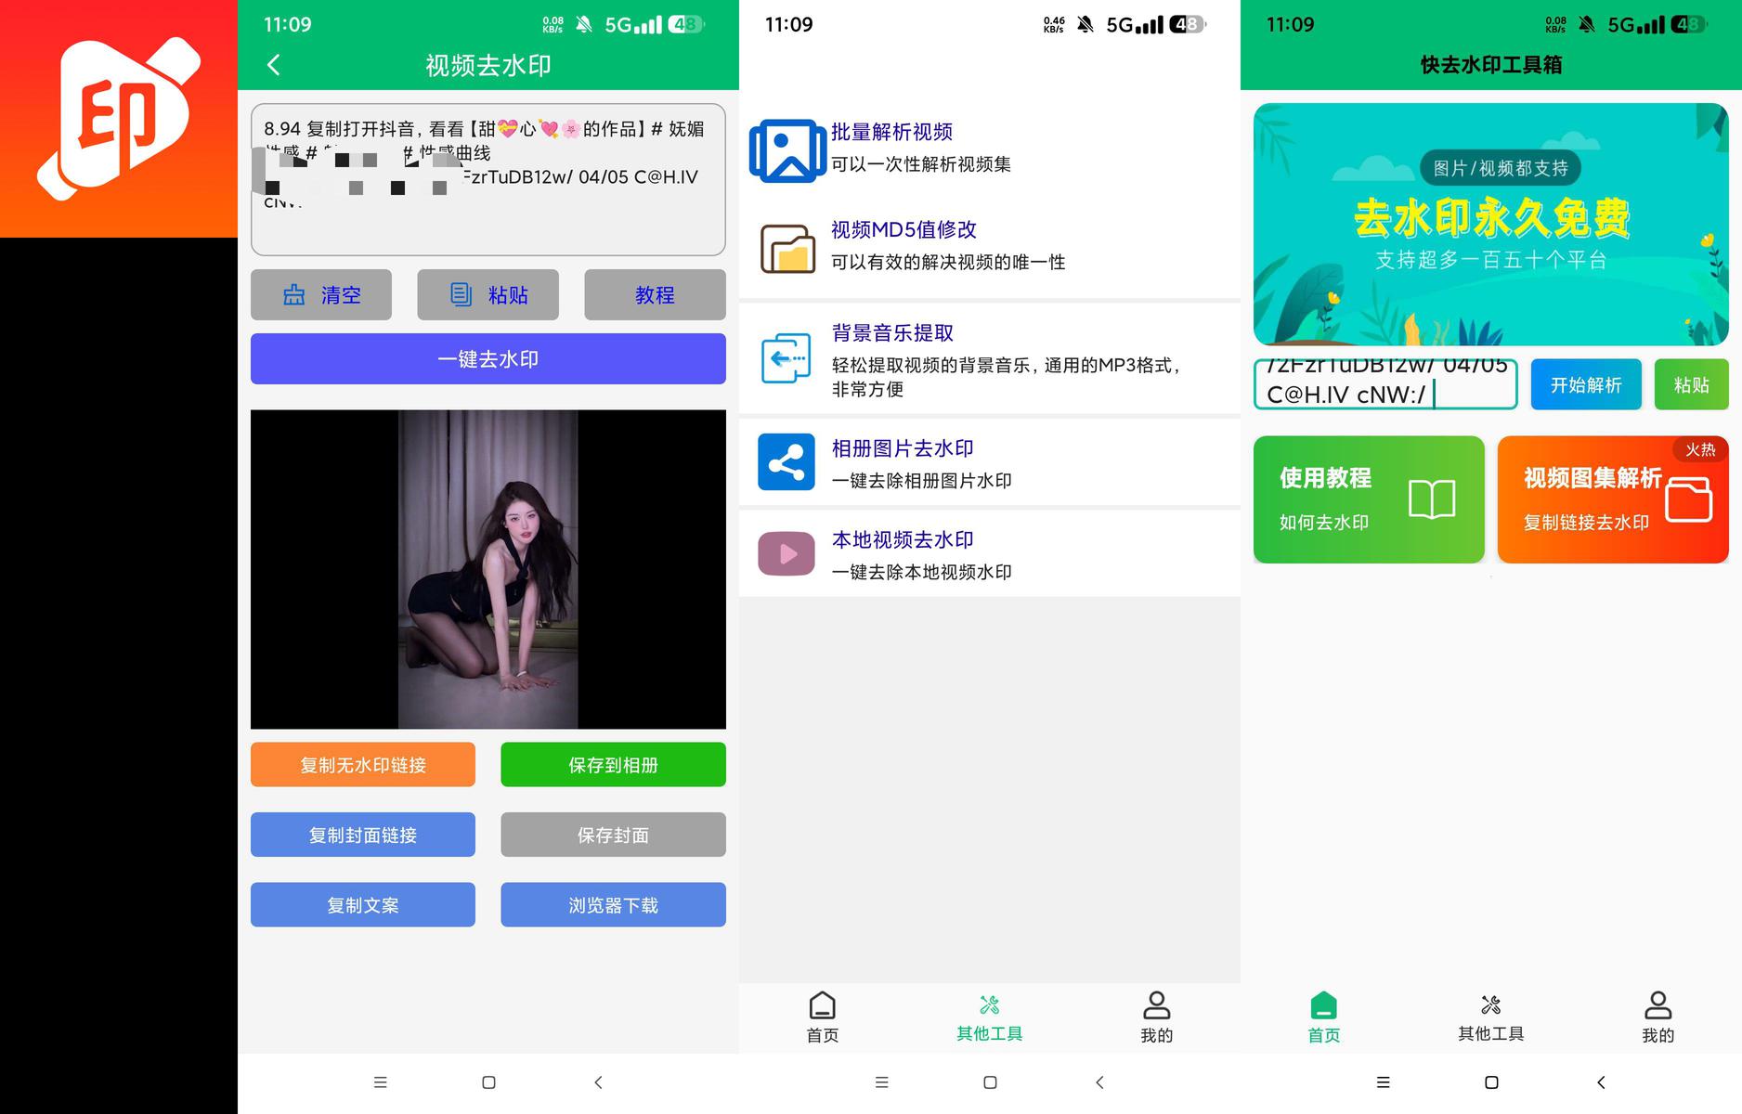Tap the video preview thumbnail

(x=488, y=569)
